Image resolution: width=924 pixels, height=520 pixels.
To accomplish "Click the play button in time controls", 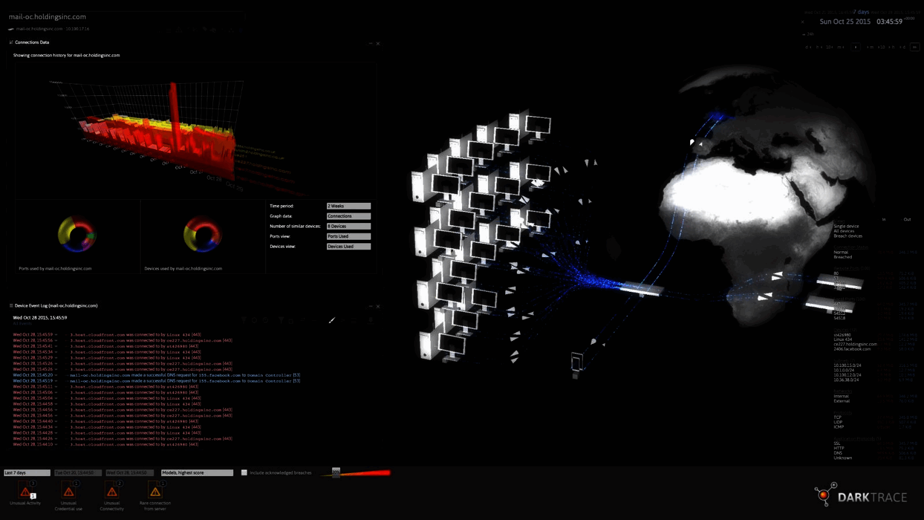I will coord(856,47).
